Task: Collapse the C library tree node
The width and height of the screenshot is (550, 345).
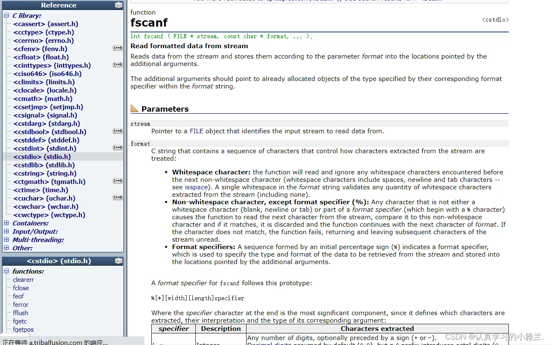Action: (x=6, y=15)
